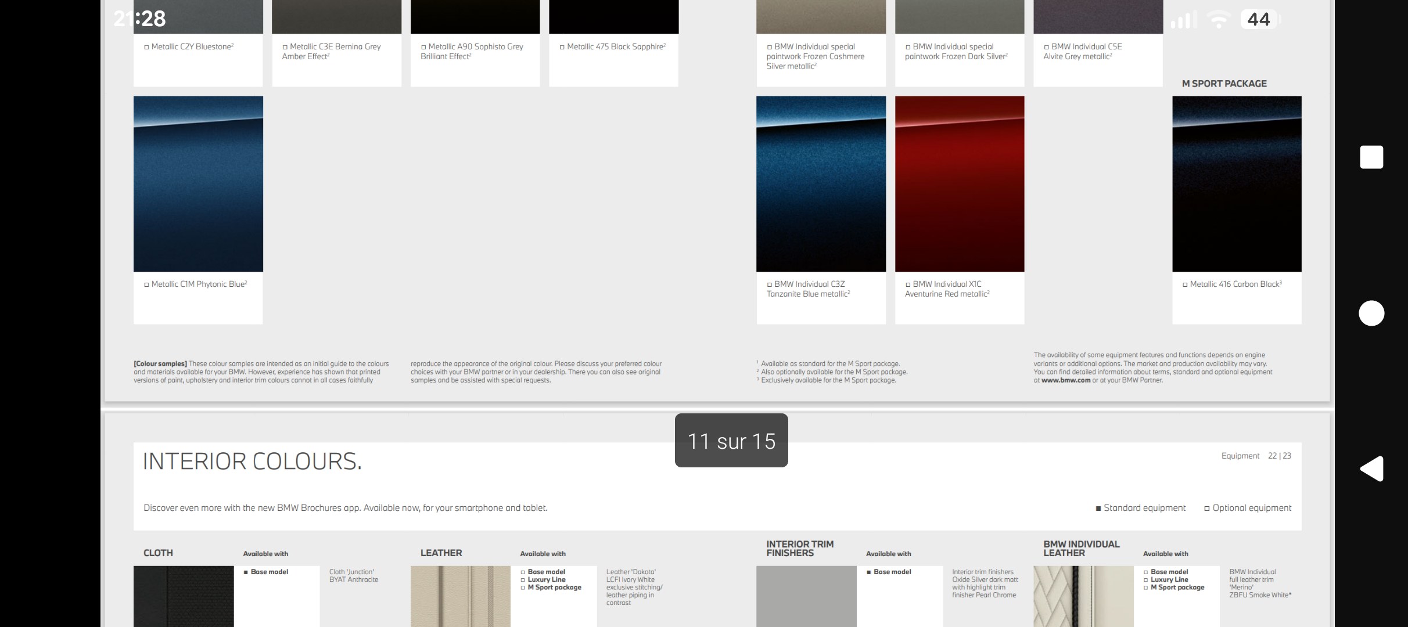Tap the battery 44 indicator
The image size is (1408, 627).
tap(1259, 20)
